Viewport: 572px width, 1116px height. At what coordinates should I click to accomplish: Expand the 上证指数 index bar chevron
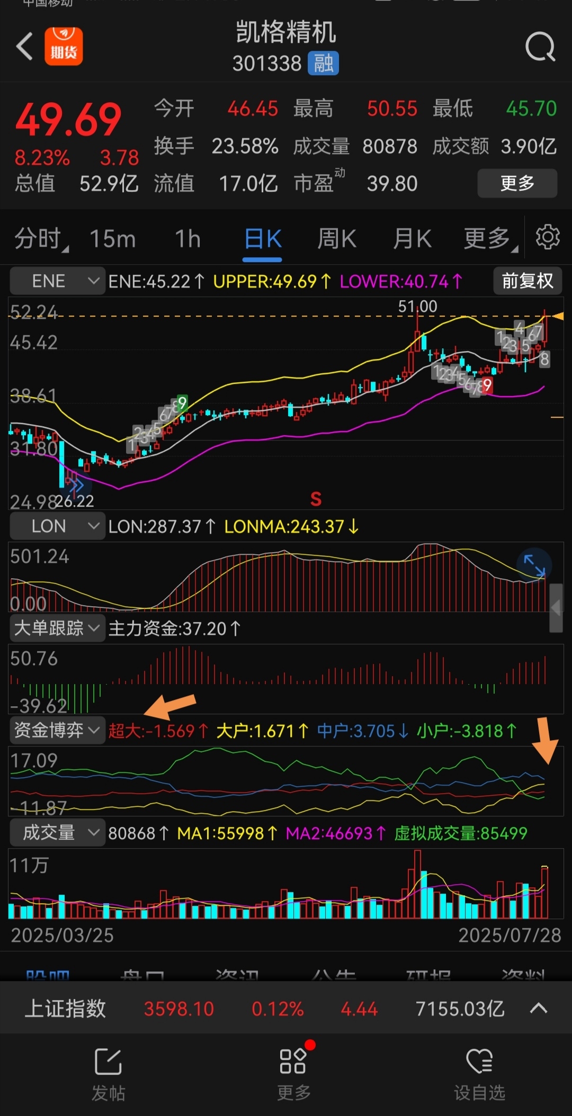(539, 1008)
